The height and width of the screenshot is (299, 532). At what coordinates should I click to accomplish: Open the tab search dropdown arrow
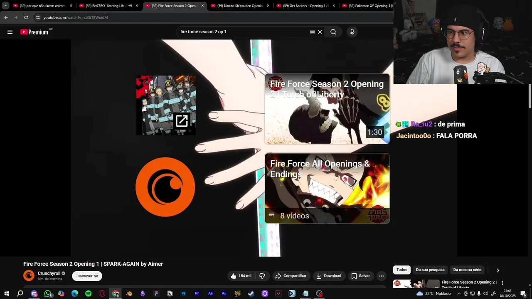point(5,6)
